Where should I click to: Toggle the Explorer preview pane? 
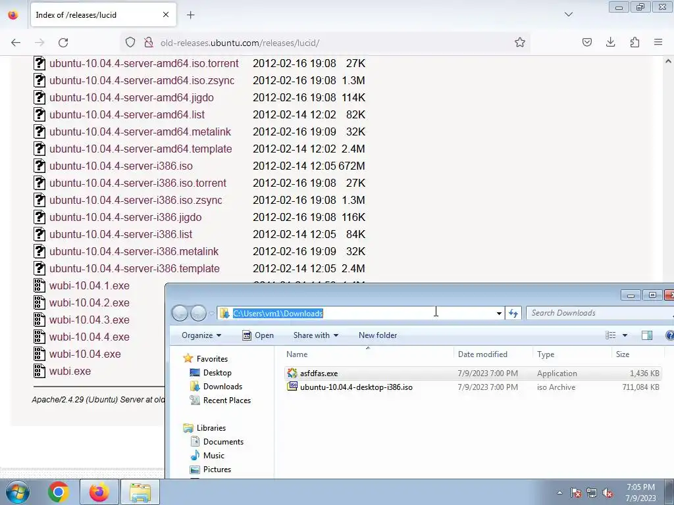[646, 335]
